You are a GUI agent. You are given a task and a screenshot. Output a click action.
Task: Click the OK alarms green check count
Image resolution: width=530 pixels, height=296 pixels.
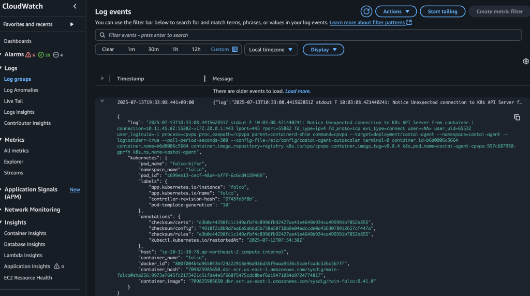44,55
